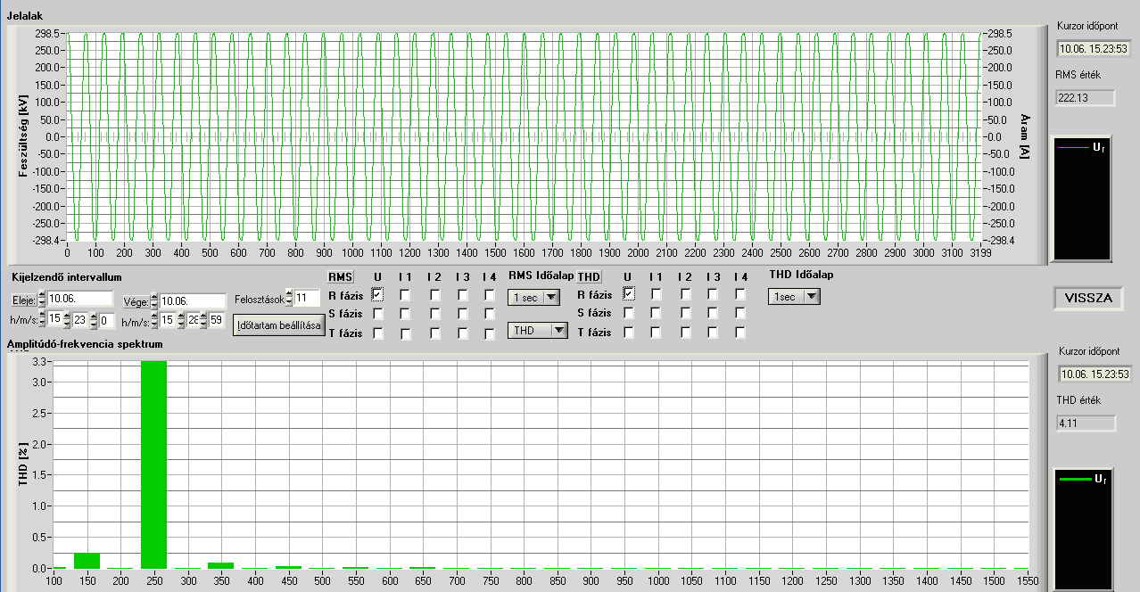This screenshot has height=592, width=1140.
Task: Open the THD mode dropdown below RMS Időalap
Action: [x=537, y=330]
